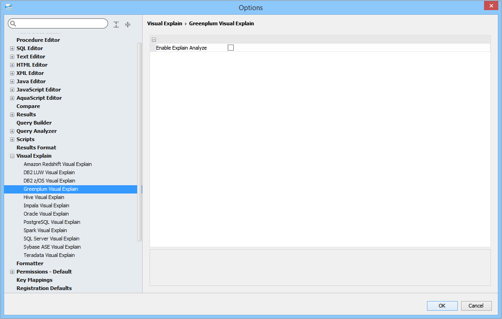
Task: Click the Scripts tree label
Action: (25, 139)
